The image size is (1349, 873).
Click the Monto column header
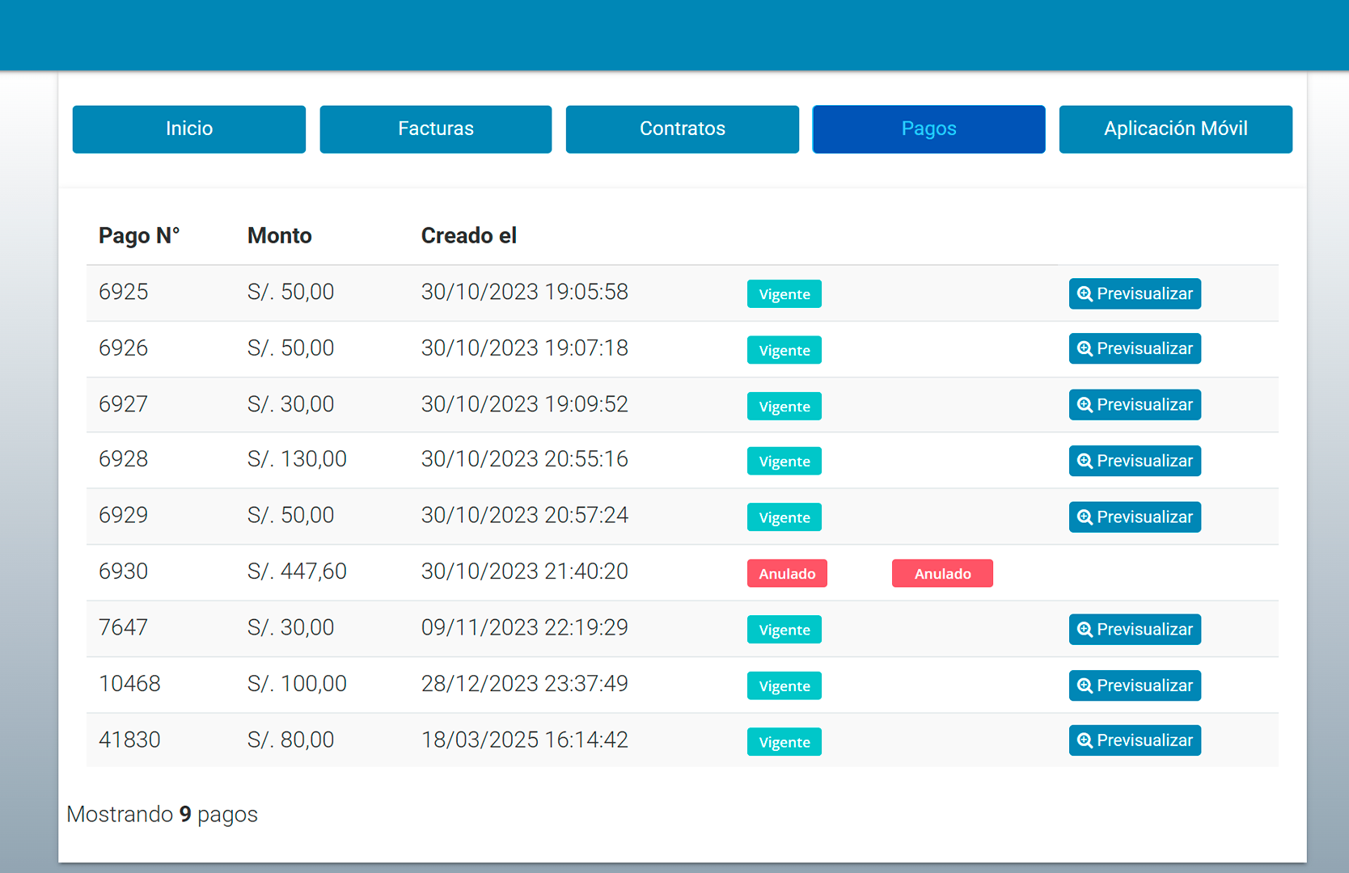pos(280,236)
